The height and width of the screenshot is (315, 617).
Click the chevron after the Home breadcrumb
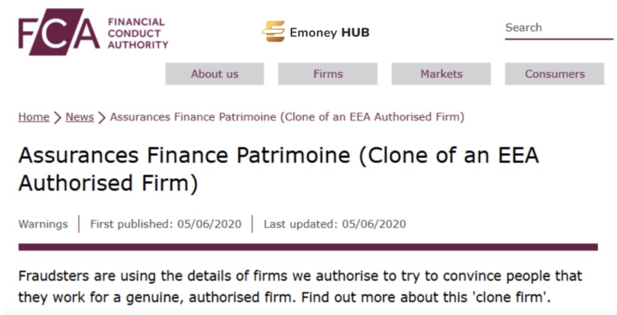pos(58,118)
